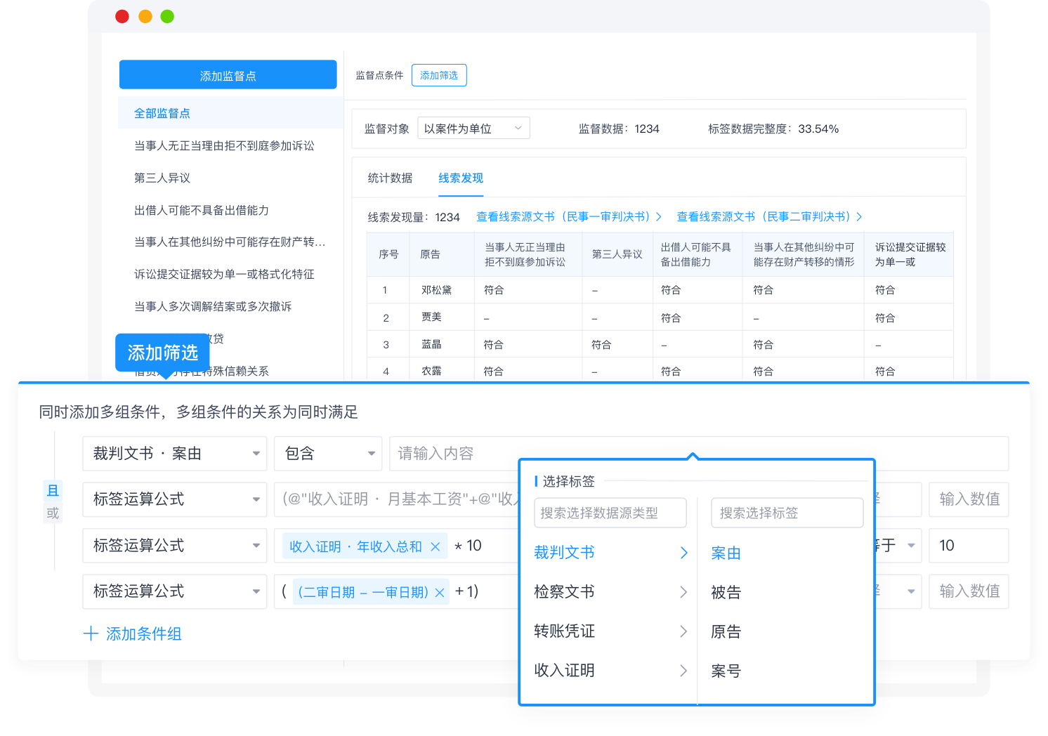Expand the 裁判文书 category arrow
The height and width of the screenshot is (736, 1048).
(683, 553)
